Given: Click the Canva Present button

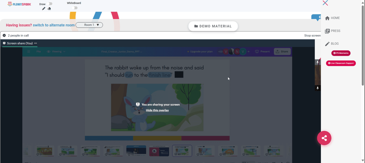Looking at the screenshot, I should point(262,52).
